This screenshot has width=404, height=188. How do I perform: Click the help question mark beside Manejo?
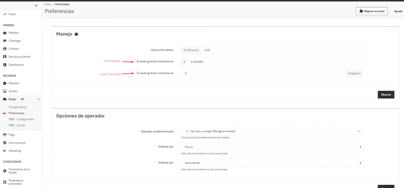[x=76, y=34]
